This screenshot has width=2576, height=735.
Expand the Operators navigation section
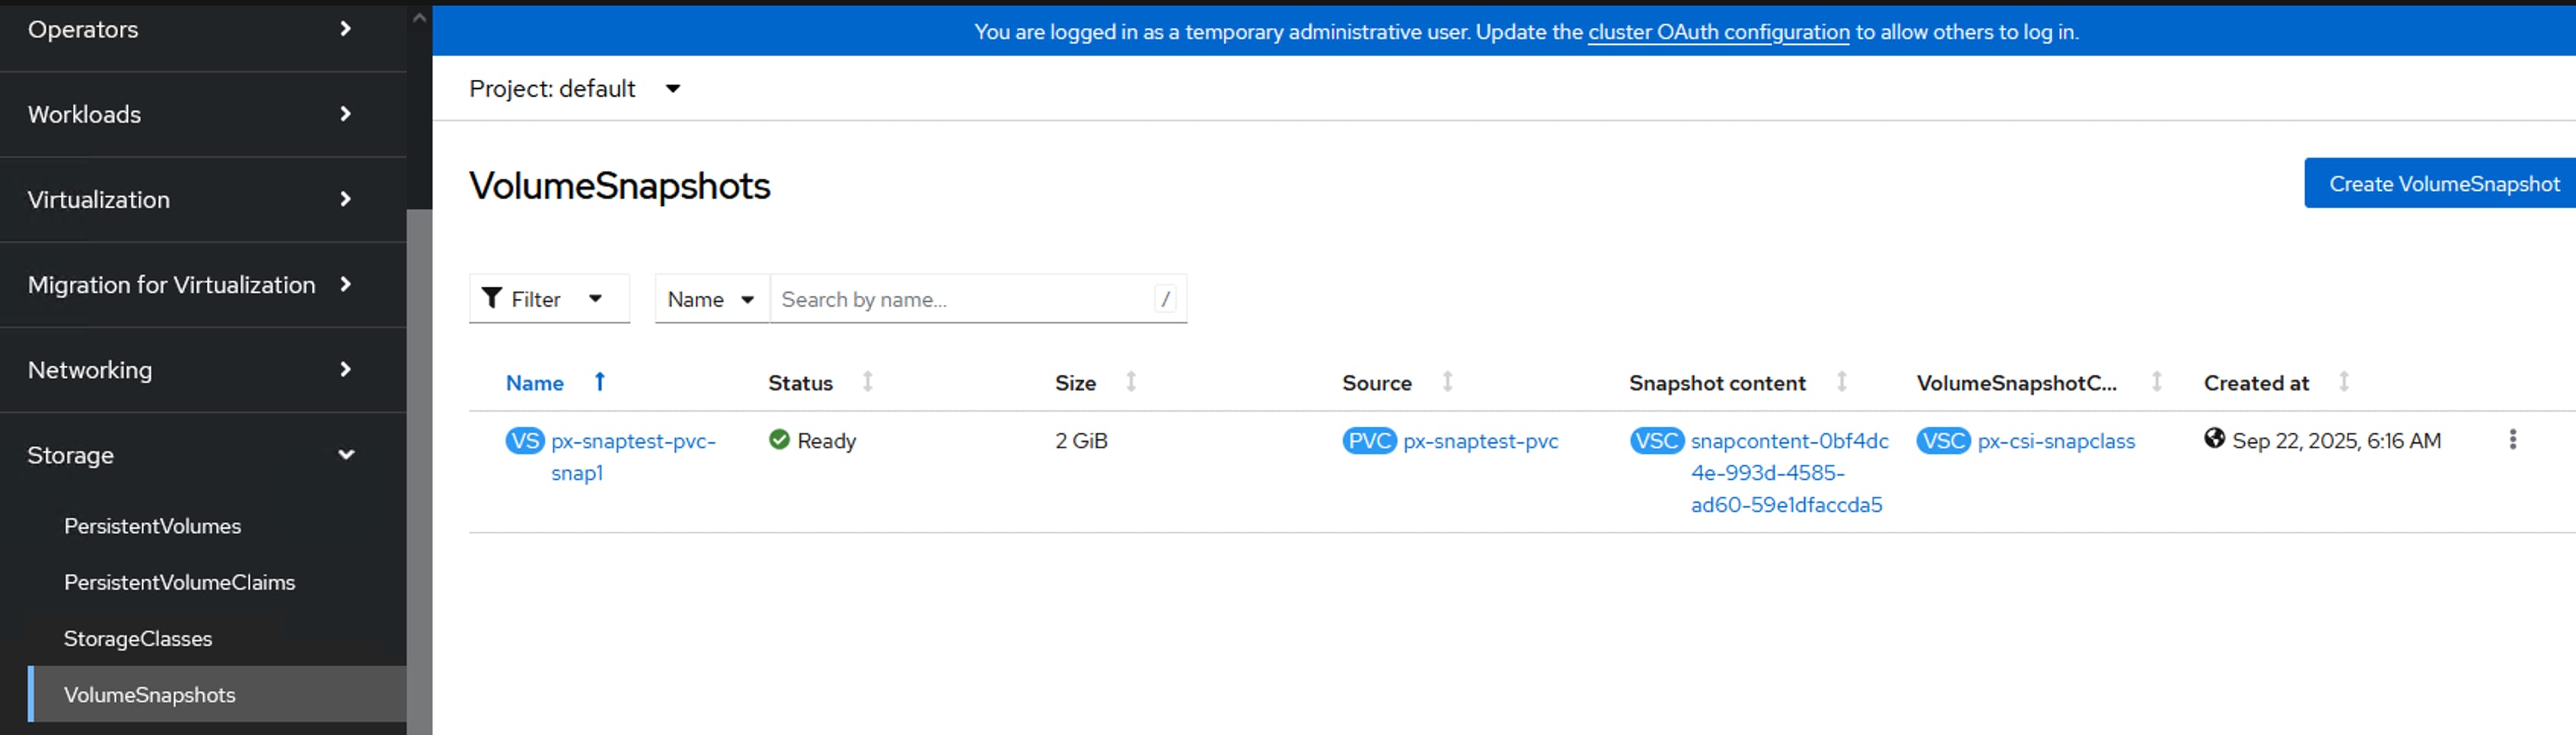(x=190, y=30)
